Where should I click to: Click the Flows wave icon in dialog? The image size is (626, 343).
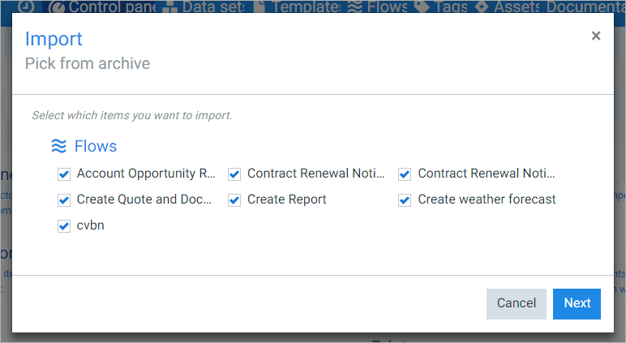click(x=58, y=146)
